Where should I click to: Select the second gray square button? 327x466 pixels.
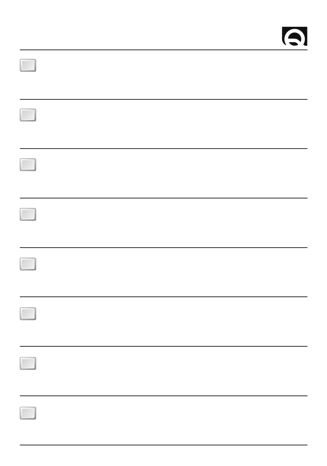coord(28,115)
